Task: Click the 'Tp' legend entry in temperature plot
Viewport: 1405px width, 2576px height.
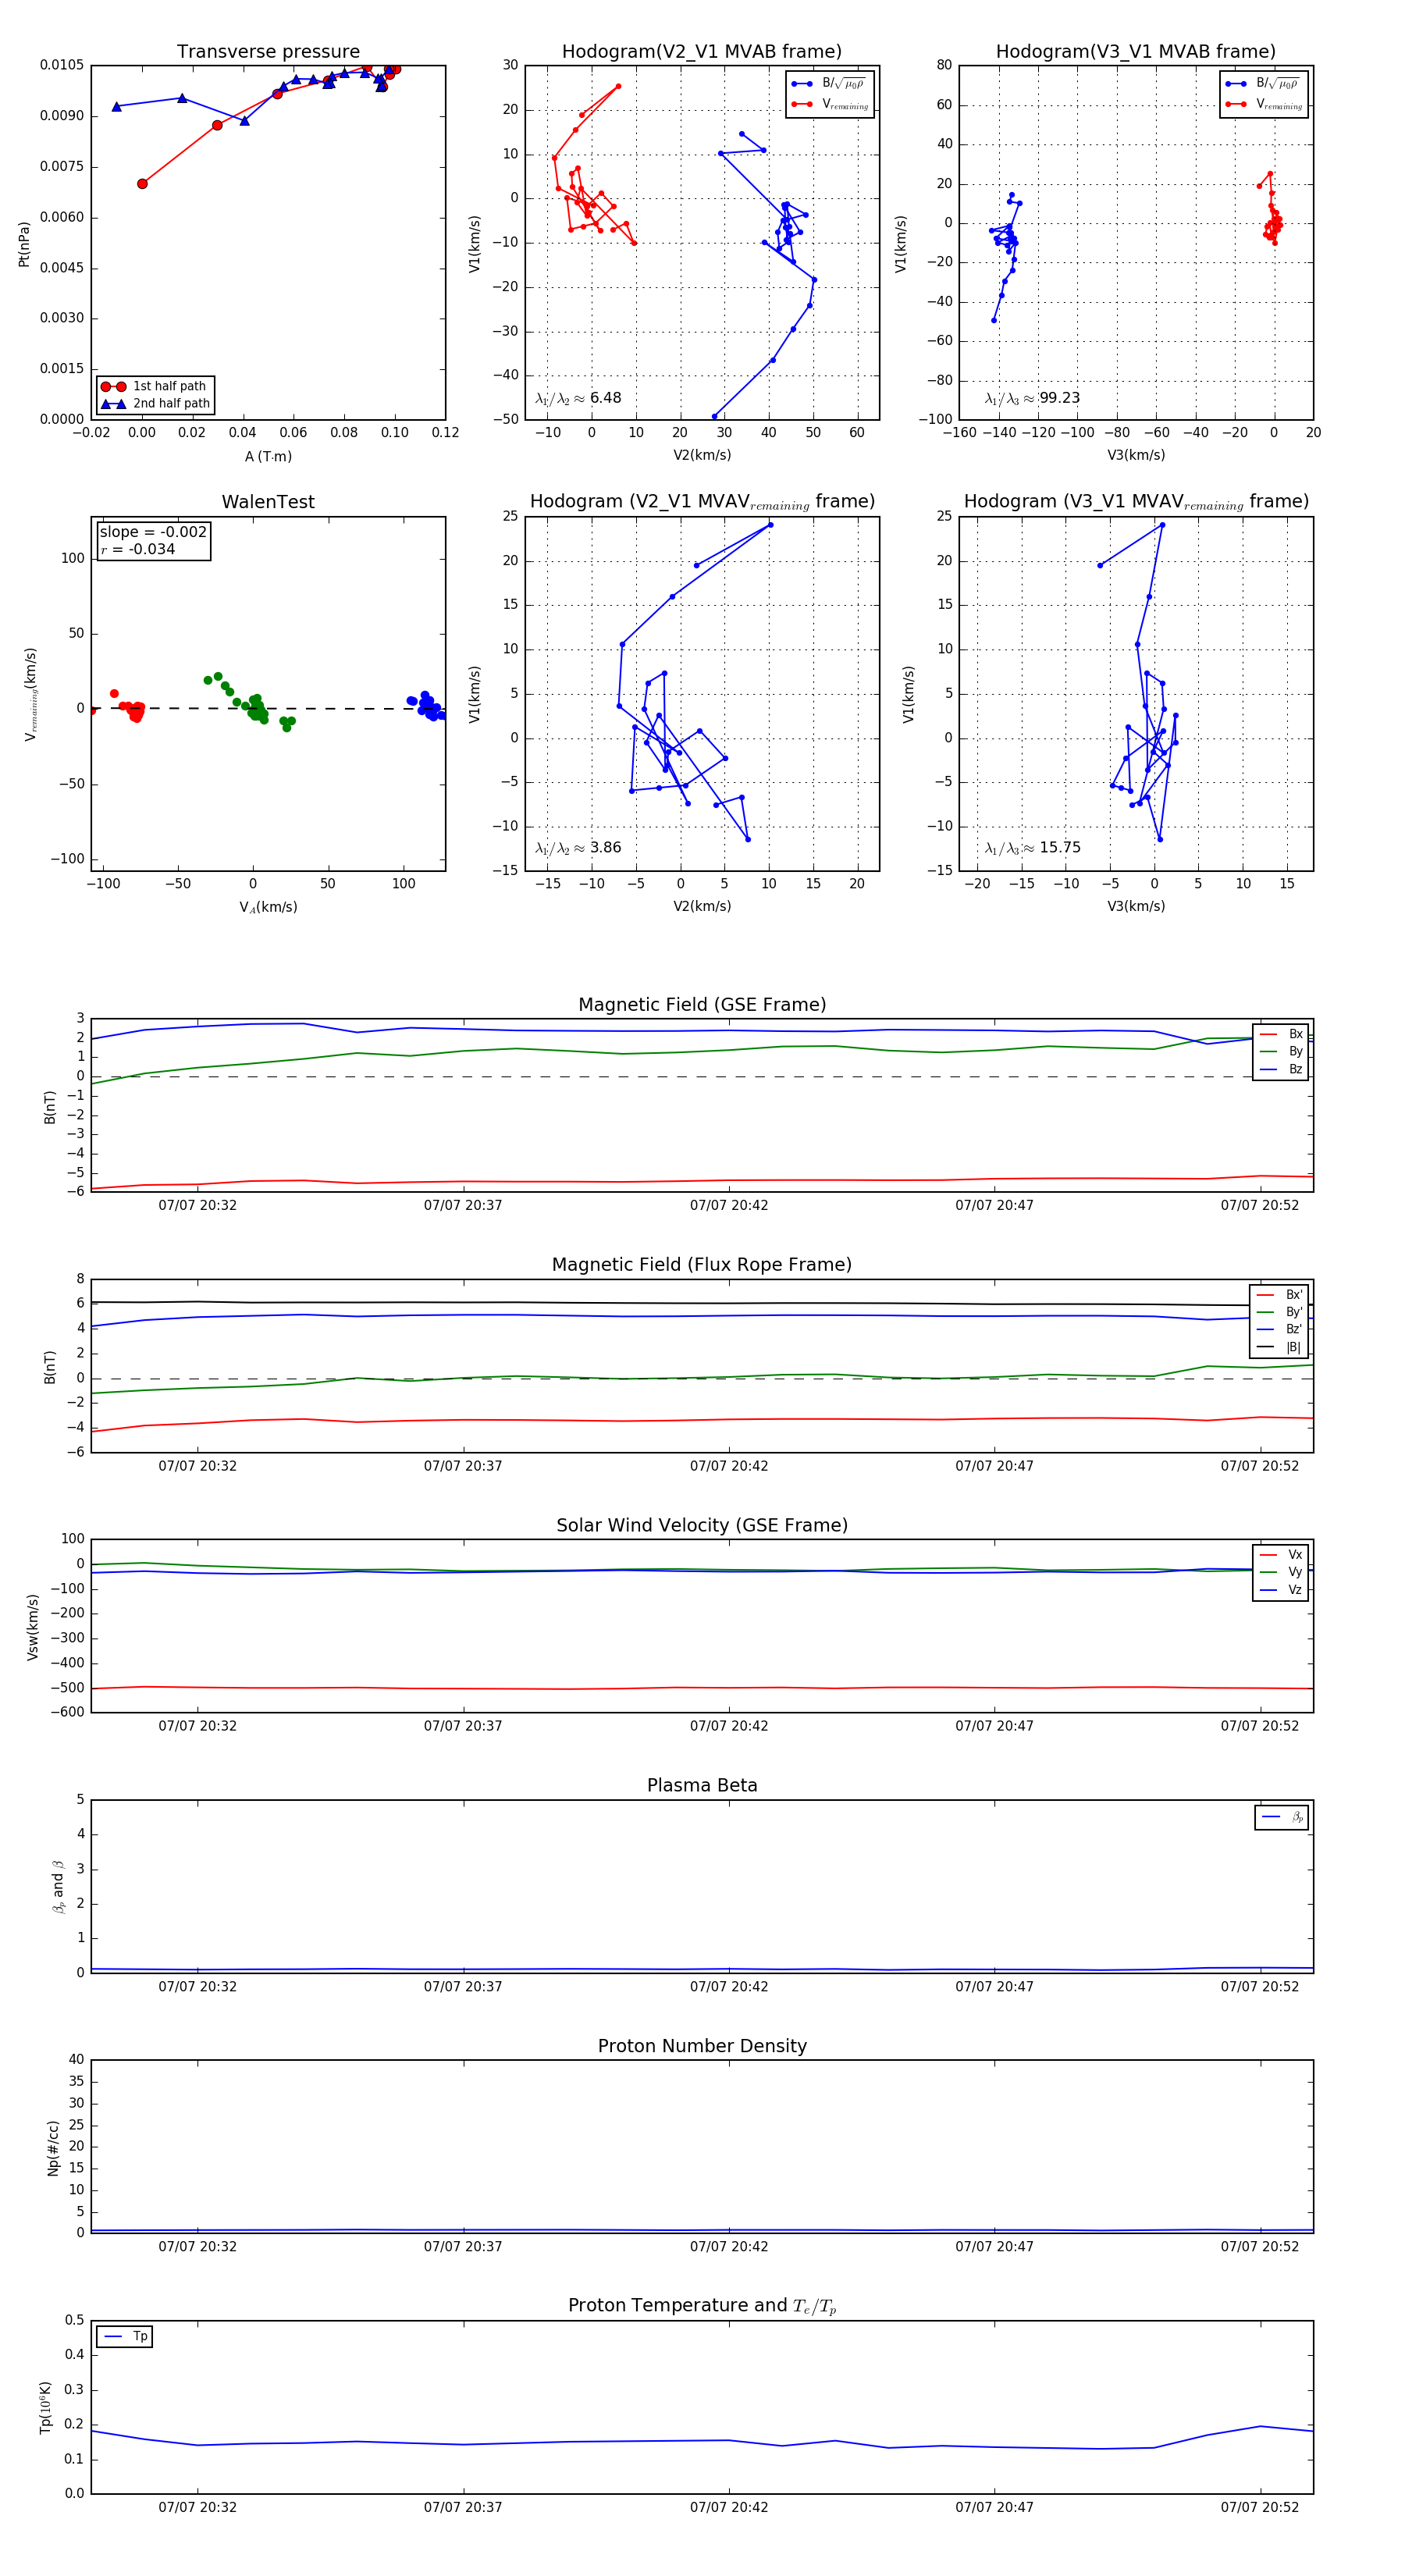Action: coord(125,2336)
